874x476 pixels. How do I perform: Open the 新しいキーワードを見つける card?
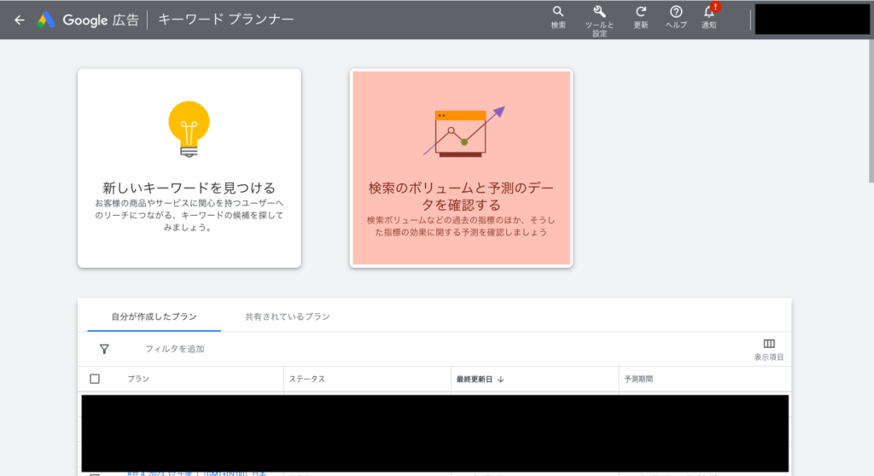[x=189, y=168]
